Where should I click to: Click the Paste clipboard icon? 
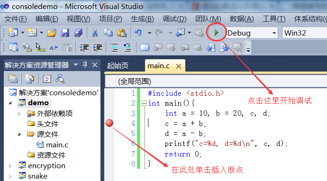(x=122, y=33)
